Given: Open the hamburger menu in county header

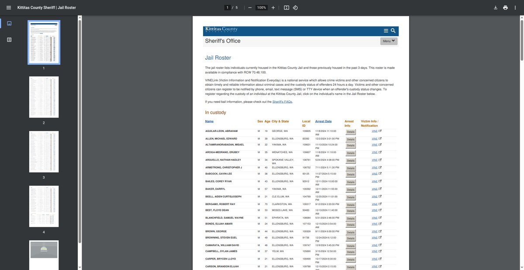Looking at the screenshot, I should tap(386, 30).
